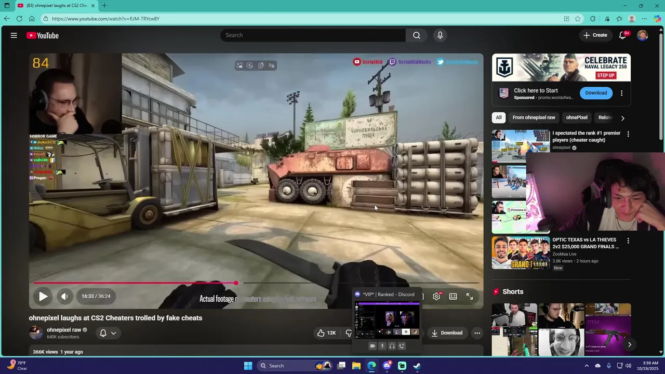Open a new browser tab
This screenshot has width=665, height=374.
[x=104, y=6]
